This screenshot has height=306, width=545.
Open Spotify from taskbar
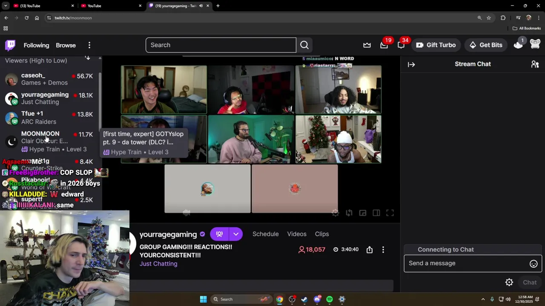330,299
